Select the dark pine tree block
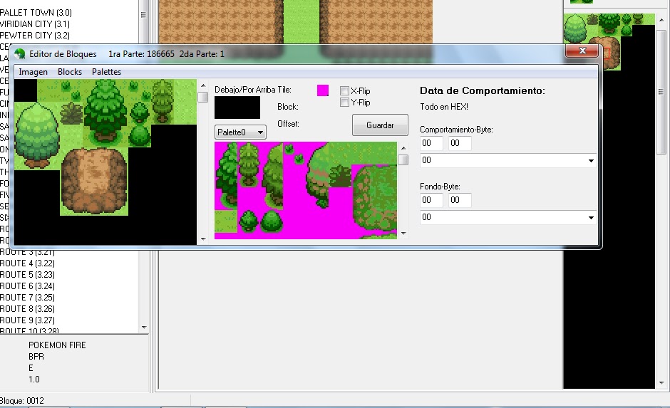670x408 pixels. pos(105,112)
